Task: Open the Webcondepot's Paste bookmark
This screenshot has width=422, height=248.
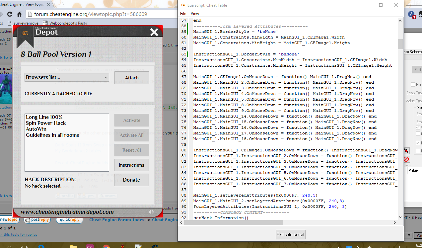Action: coord(65,23)
